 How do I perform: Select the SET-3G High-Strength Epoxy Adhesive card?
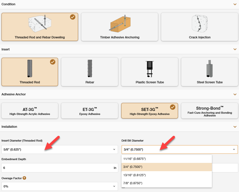[x=149, y=111]
